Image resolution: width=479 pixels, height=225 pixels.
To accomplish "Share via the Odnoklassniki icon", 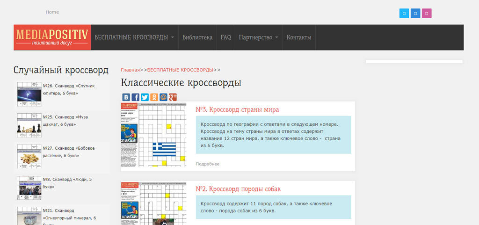I will click(154, 97).
